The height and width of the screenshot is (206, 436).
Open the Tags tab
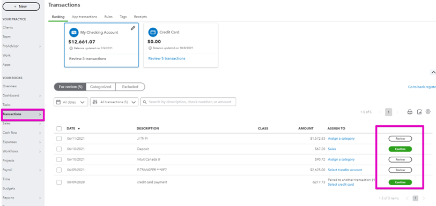pyautogui.click(x=123, y=17)
